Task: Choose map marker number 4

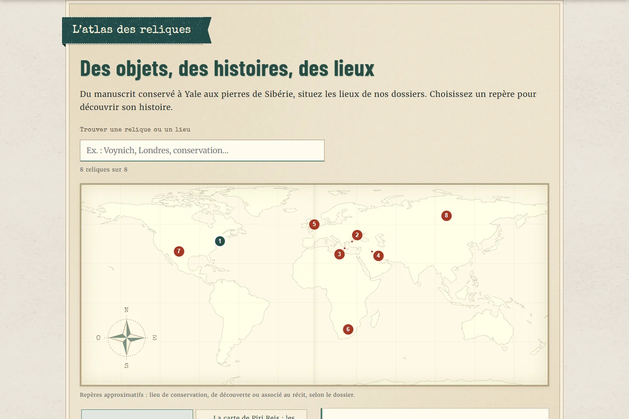Action: [x=378, y=256]
